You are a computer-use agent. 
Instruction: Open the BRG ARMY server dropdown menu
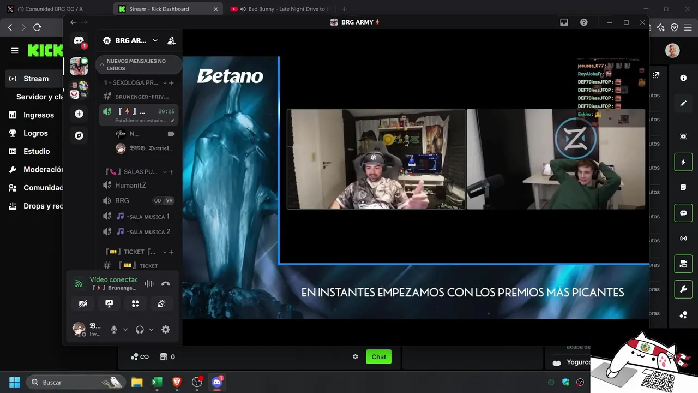pyautogui.click(x=155, y=40)
